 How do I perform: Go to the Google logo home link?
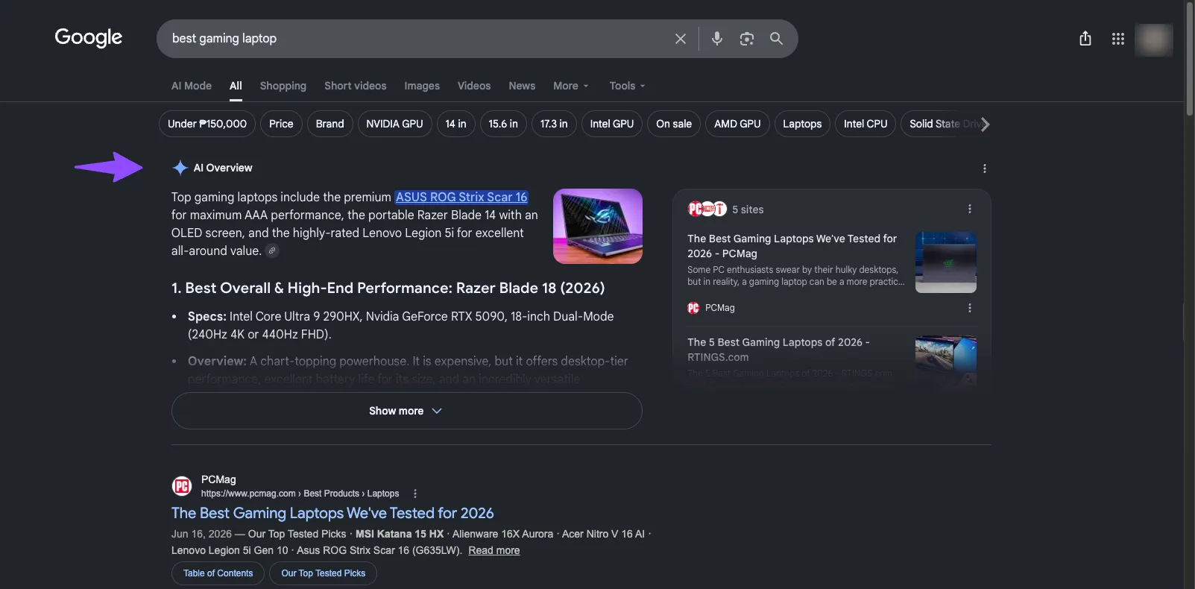pos(88,38)
